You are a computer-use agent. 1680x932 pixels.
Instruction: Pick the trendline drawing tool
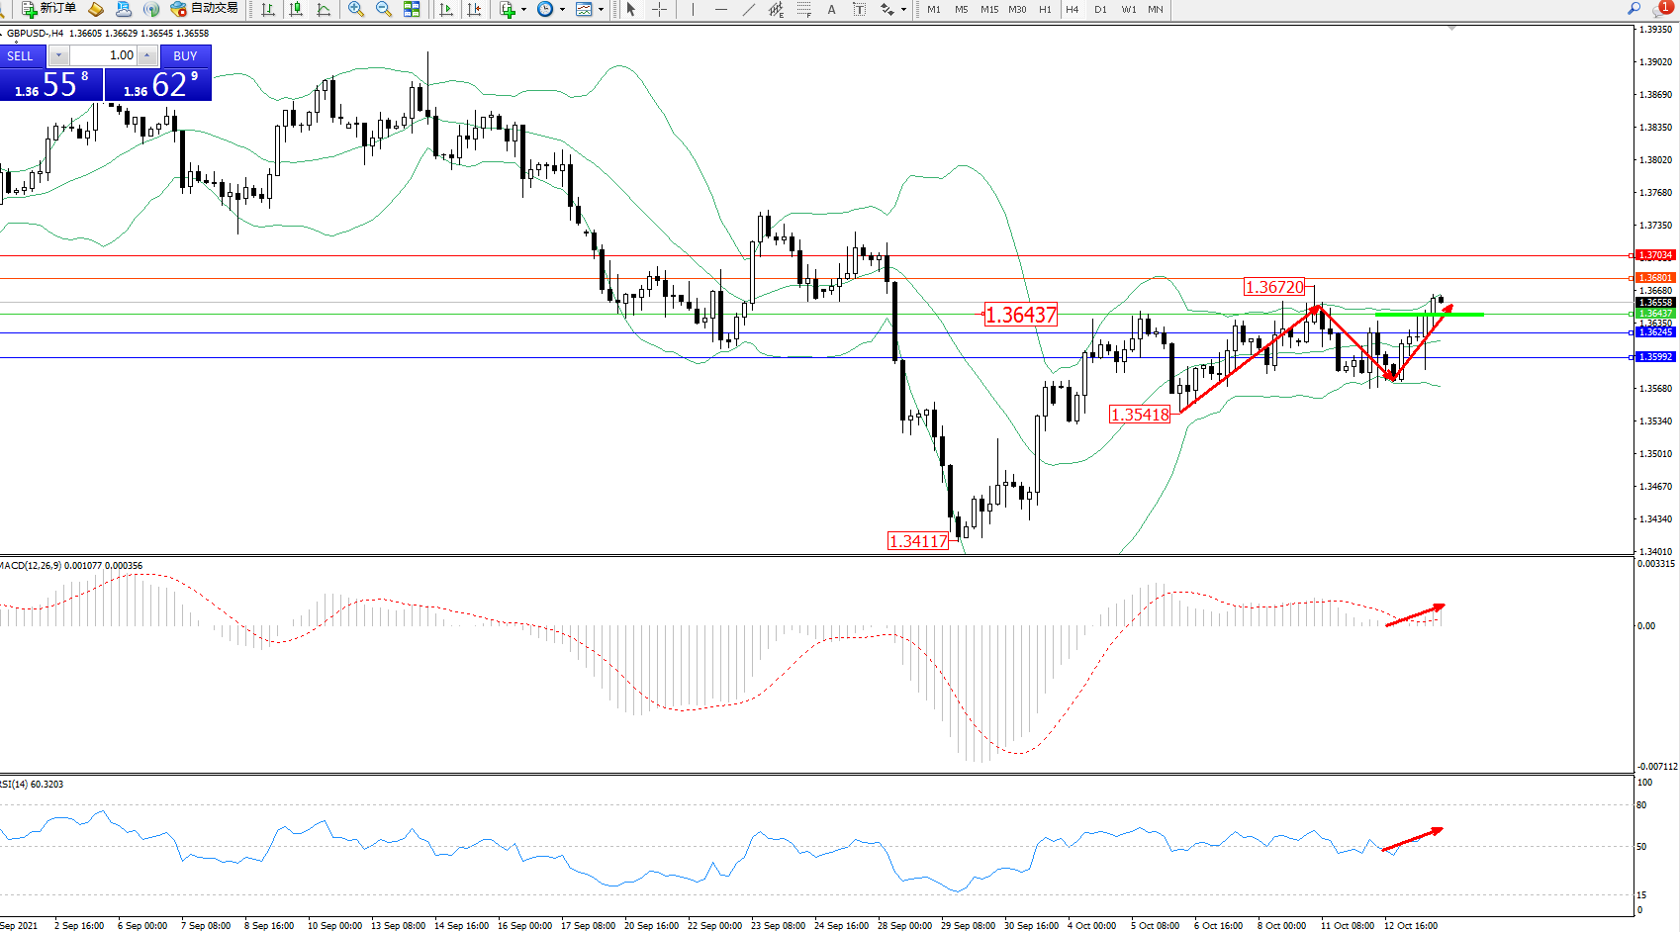pyautogui.click(x=749, y=9)
